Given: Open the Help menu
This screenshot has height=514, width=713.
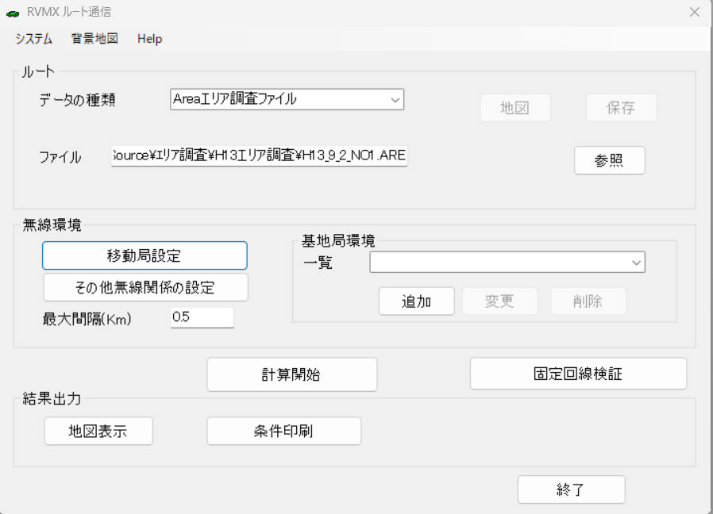Looking at the screenshot, I should 149,39.
